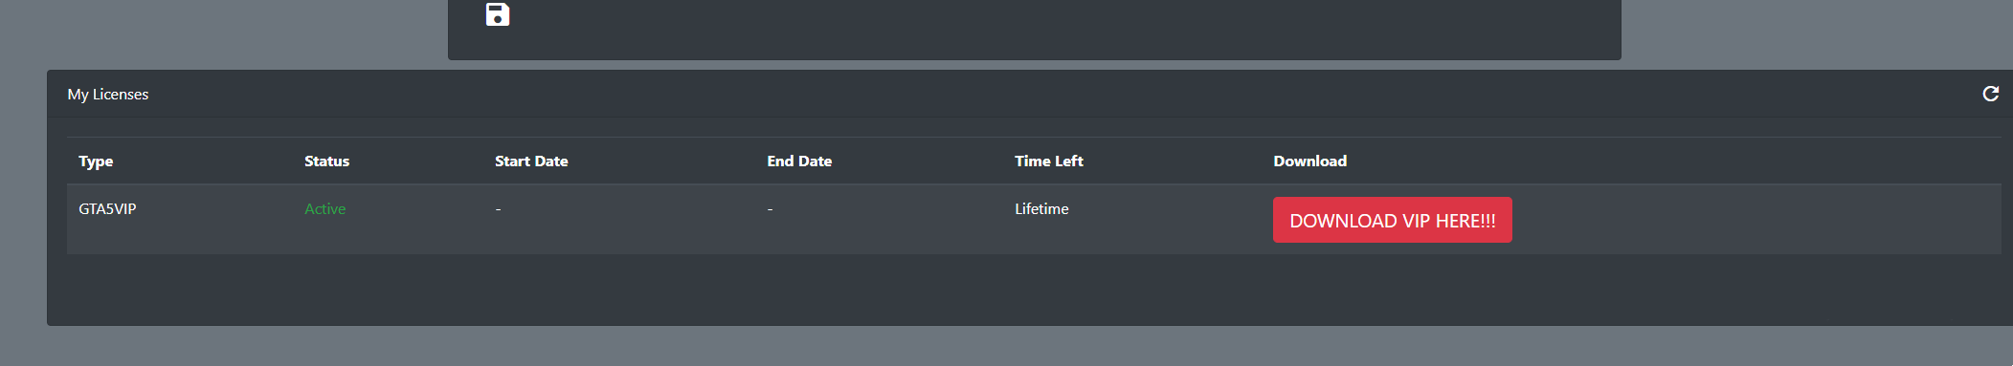Select the End Date column header
Screen dimensions: 2013x366
click(799, 161)
